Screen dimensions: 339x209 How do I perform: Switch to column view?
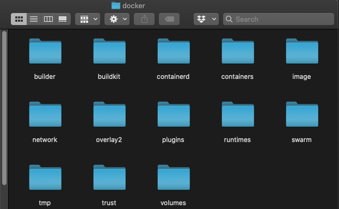[x=48, y=19]
